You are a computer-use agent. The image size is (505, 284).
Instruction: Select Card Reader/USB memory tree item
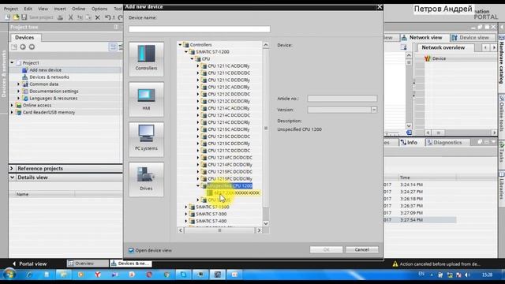click(x=49, y=112)
